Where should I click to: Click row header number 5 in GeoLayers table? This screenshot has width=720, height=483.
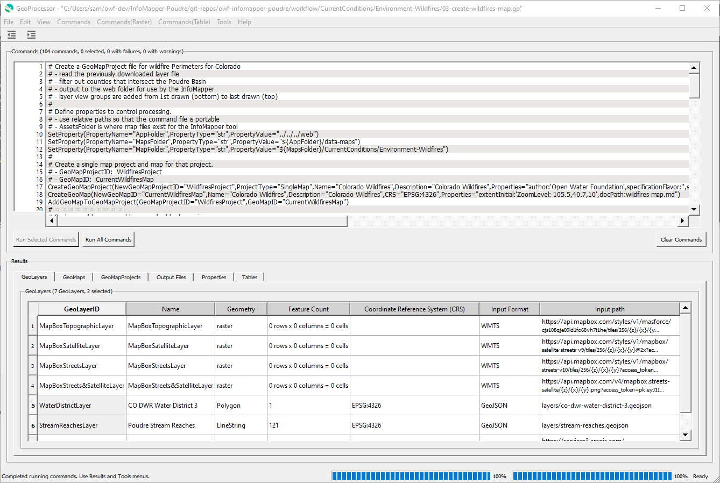click(33, 405)
